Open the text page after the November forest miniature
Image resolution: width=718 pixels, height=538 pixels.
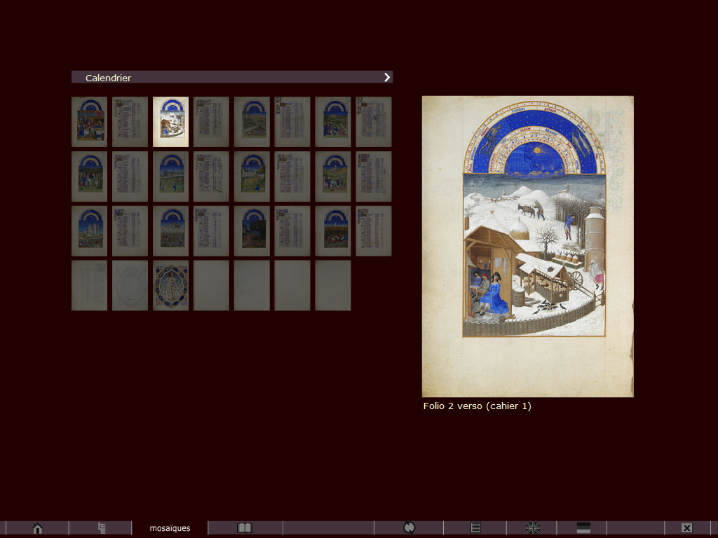pos(292,231)
